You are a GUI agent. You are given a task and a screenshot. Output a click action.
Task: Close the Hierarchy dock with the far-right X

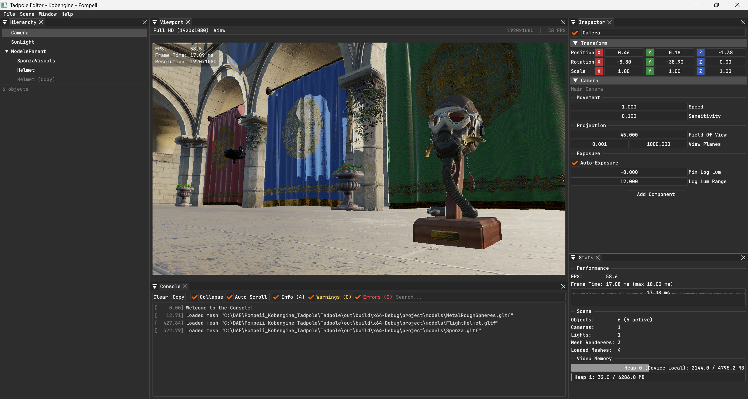point(144,22)
